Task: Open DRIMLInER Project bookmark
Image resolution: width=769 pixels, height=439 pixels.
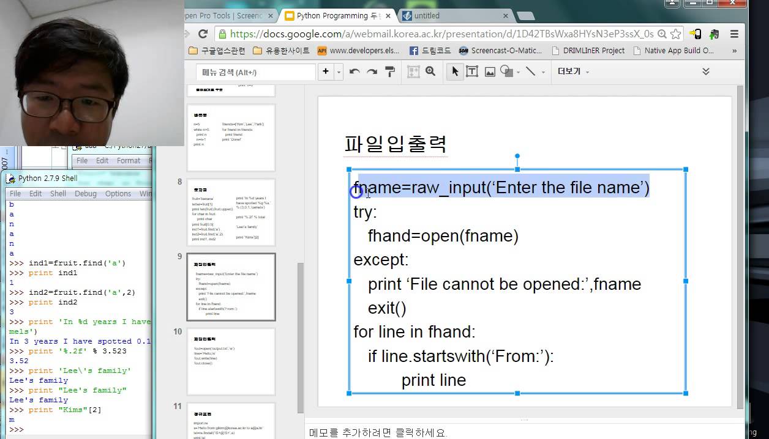Action: (588, 51)
